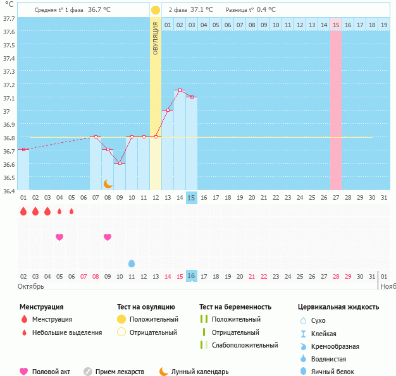
Task: Click the pink heart on cycle day 08
Action: [x=108, y=237]
